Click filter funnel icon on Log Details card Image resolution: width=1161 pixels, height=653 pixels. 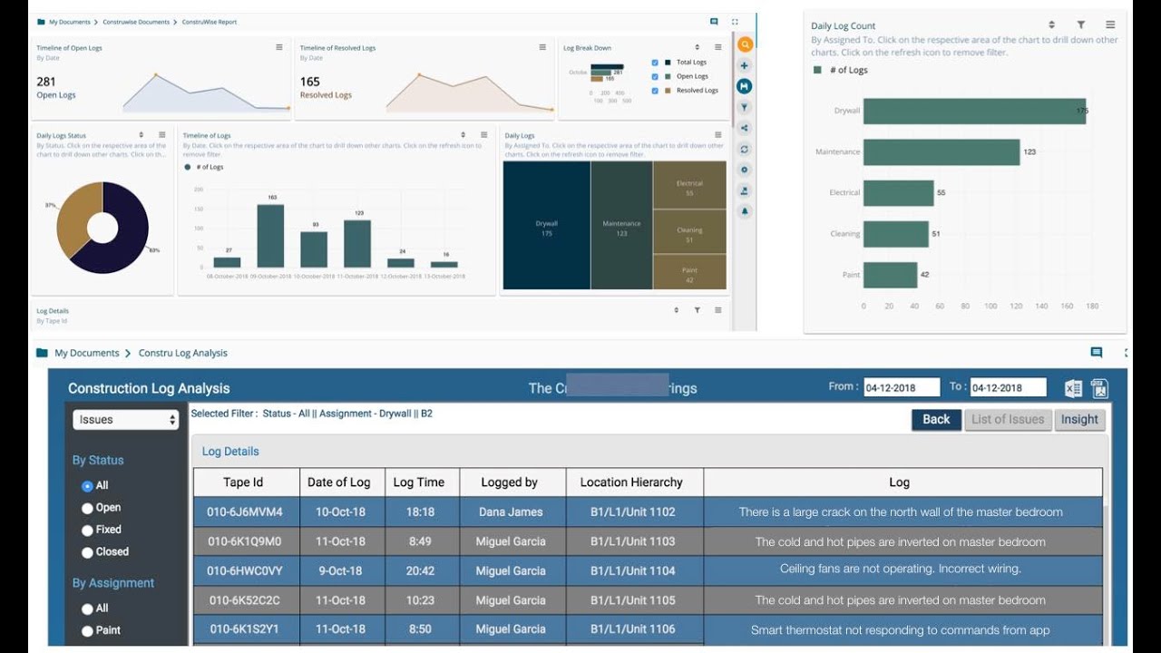(x=697, y=310)
